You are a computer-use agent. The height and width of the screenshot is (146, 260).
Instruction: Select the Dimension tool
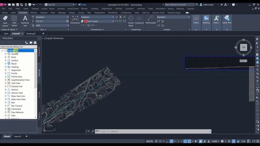tap(75, 20)
